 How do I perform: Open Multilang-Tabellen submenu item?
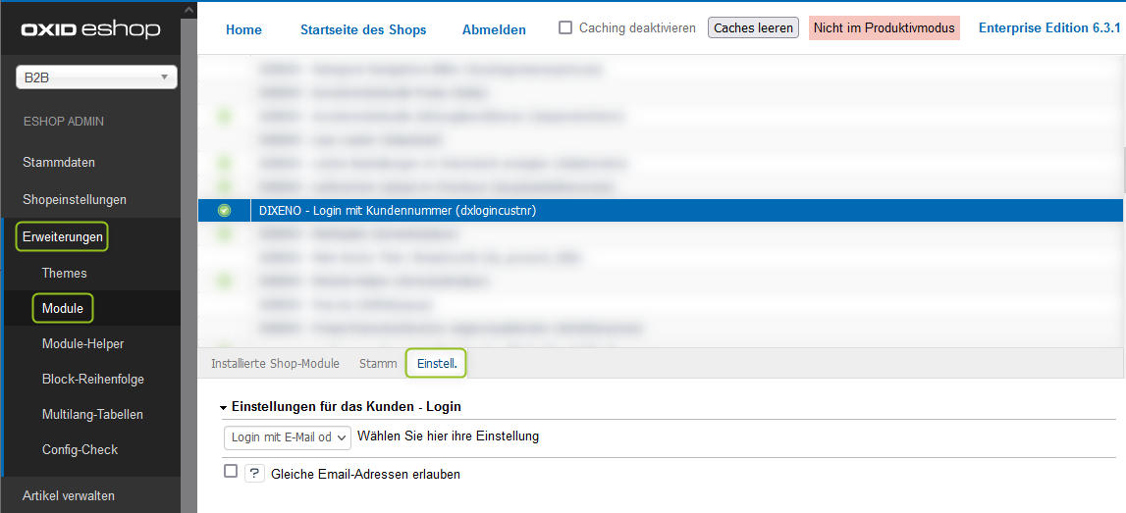tap(92, 414)
